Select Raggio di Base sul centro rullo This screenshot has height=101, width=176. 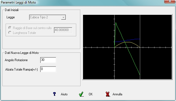10,28
